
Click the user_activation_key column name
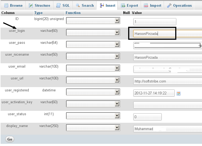click(x=17, y=102)
